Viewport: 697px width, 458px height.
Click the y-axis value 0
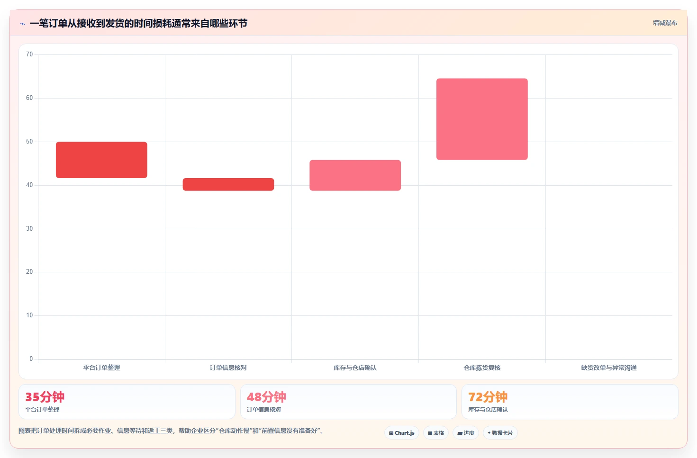click(x=31, y=359)
